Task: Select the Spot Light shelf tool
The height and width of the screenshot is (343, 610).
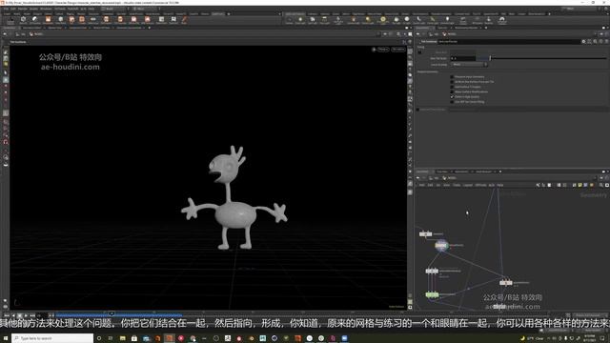Action: tap(313, 20)
